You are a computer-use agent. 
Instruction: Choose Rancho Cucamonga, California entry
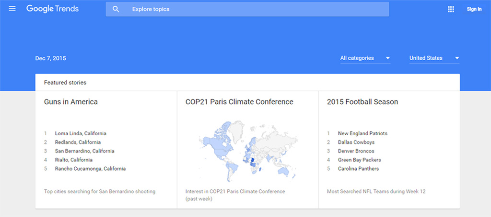(x=90, y=169)
